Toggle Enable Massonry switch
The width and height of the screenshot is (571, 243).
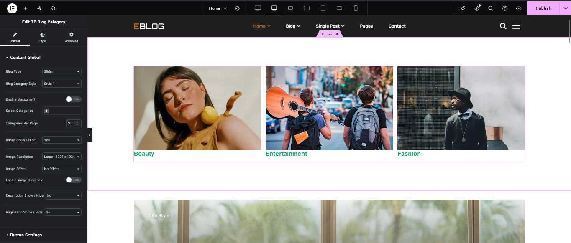pyautogui.click(x=73, y=99)
